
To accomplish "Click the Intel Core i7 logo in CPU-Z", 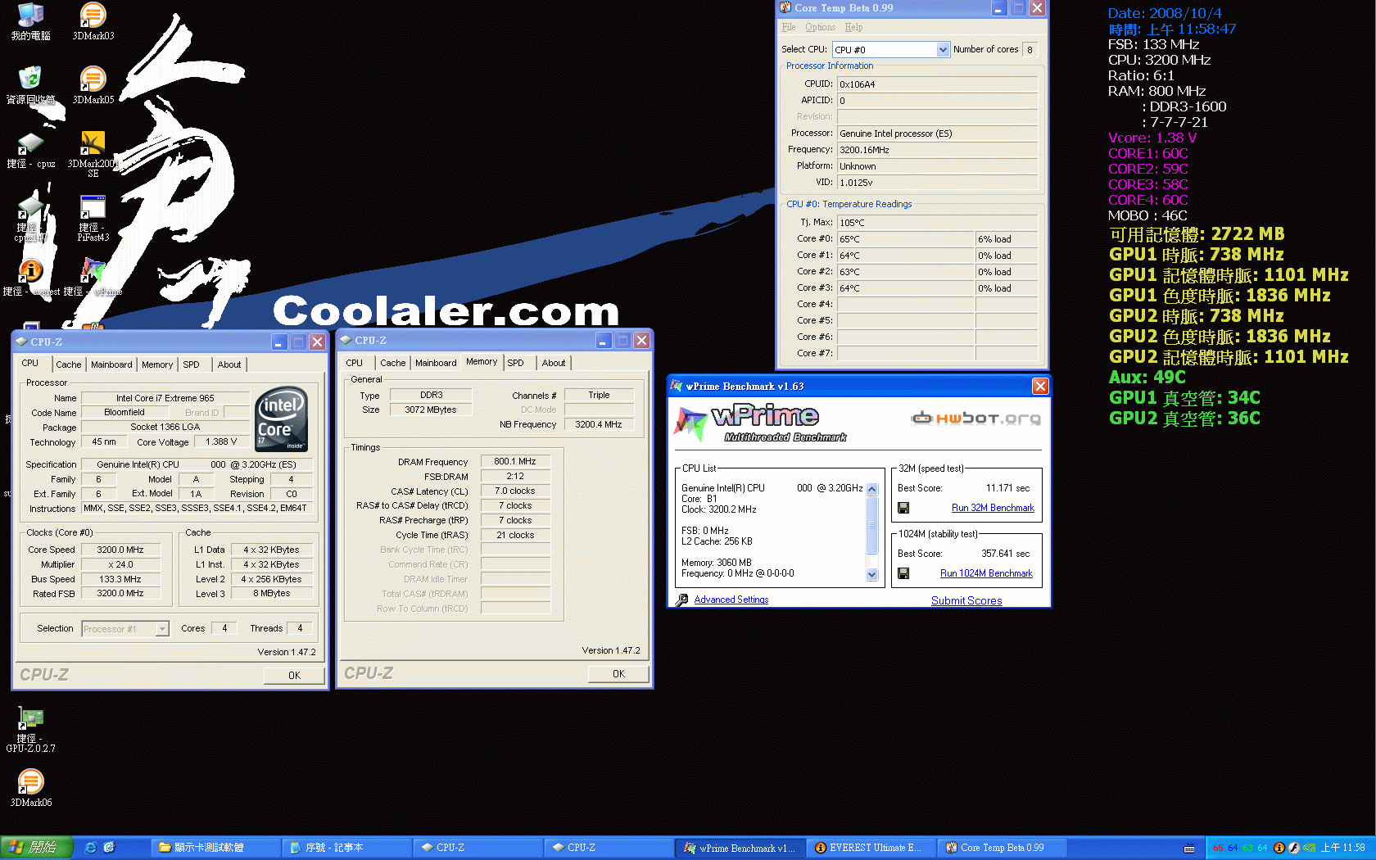I will [282, 419].
